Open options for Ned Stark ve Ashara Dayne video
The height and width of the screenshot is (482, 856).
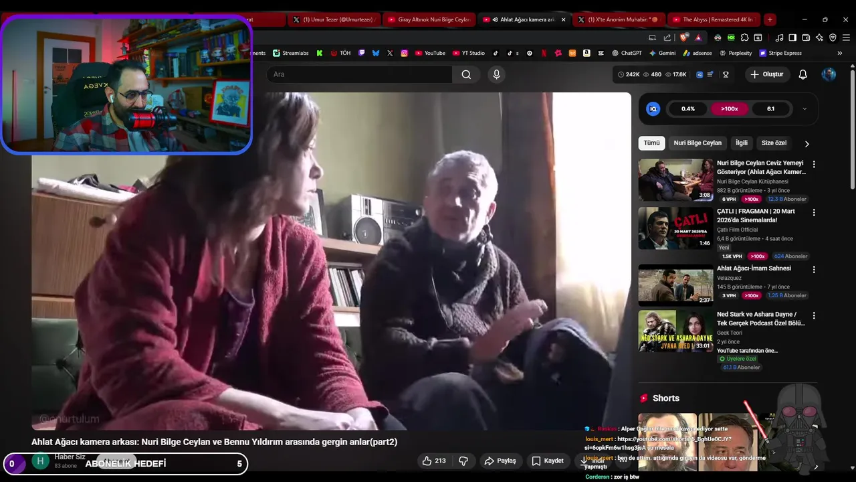point(814,315)
